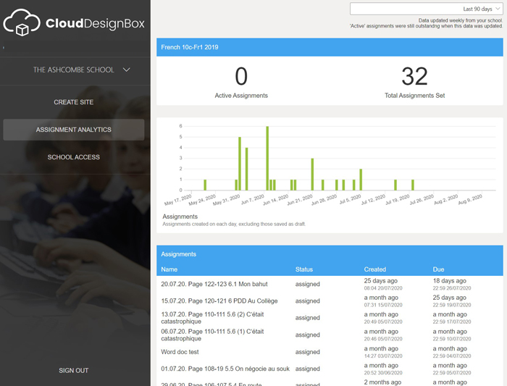Open 01.07.20 On négocie au souk assignment
The height and width of the screenshot is (386, 507).
tap(225, 369)
